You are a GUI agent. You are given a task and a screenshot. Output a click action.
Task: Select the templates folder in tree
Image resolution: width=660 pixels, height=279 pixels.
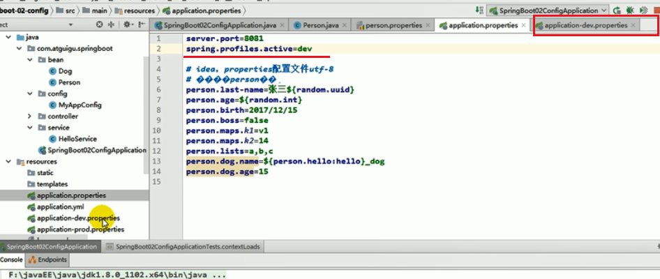[52, 184]
